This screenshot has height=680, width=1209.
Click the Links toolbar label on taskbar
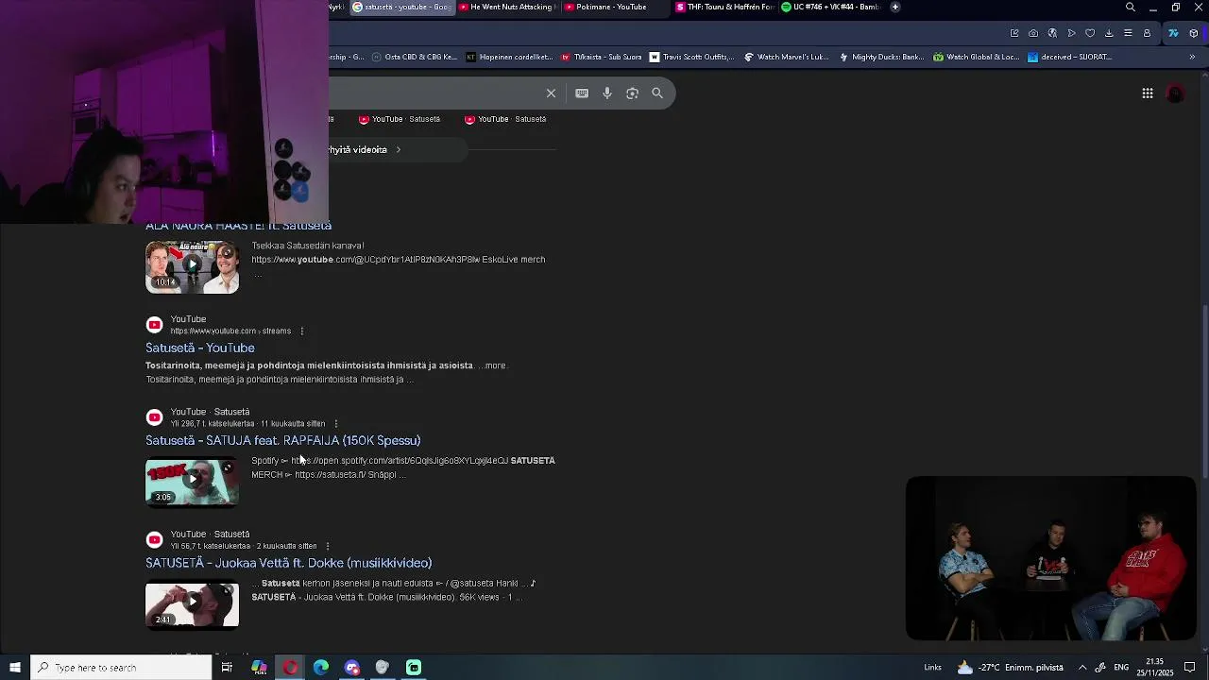(932, 668)
